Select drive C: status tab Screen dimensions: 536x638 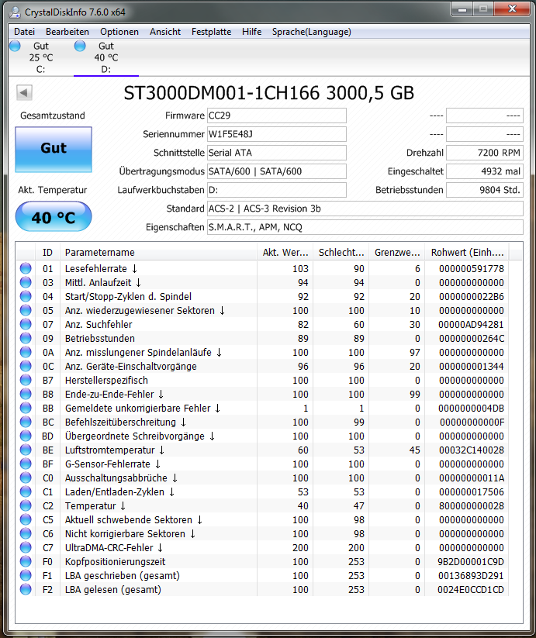pos(40,57)
